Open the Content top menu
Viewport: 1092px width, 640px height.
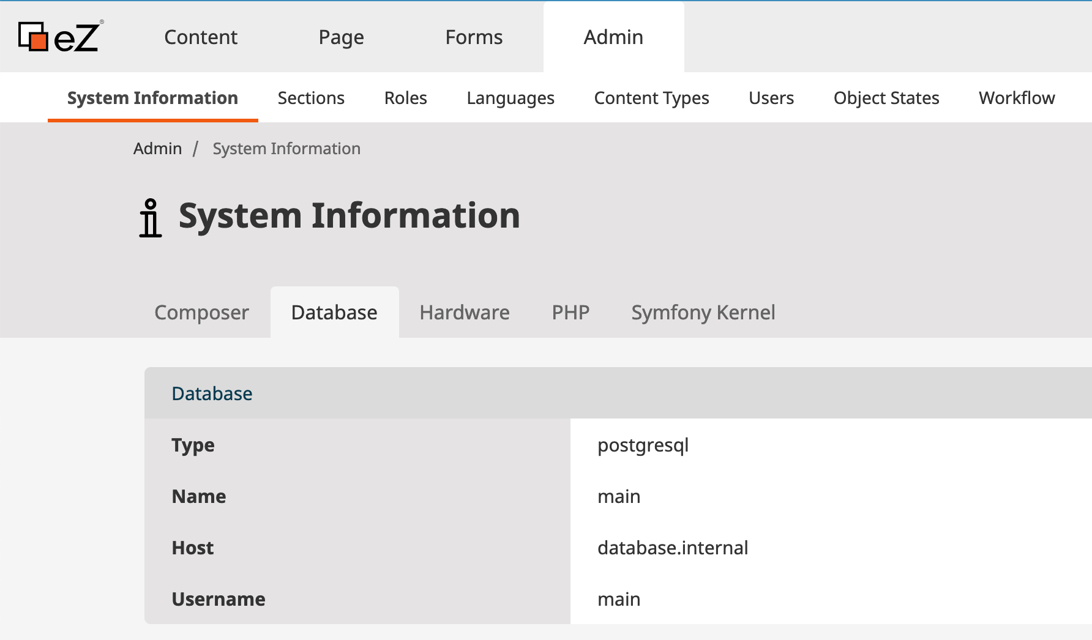point(201,37)
